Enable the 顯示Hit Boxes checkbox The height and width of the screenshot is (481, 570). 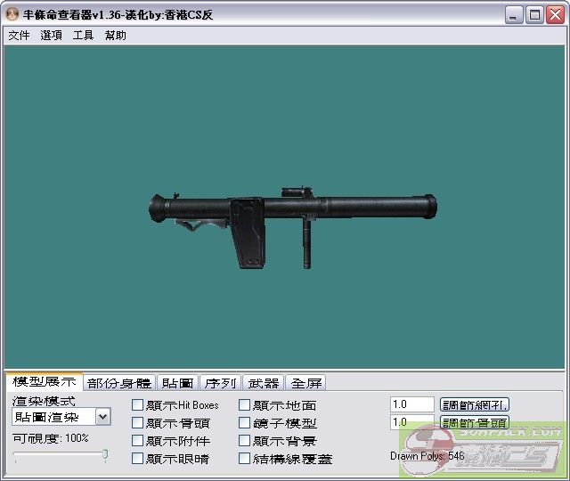(137, 405)
